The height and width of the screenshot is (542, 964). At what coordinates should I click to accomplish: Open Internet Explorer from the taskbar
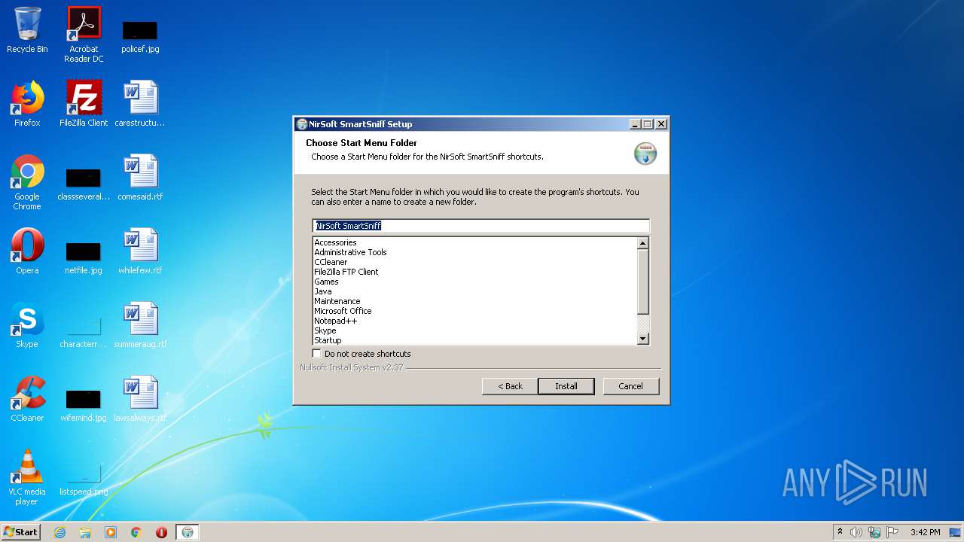pyautogui.click(x=59, y=532)
